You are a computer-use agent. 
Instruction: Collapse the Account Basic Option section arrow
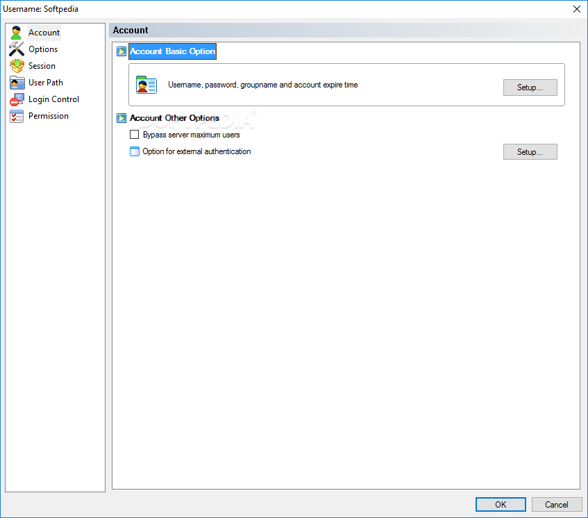121,51
